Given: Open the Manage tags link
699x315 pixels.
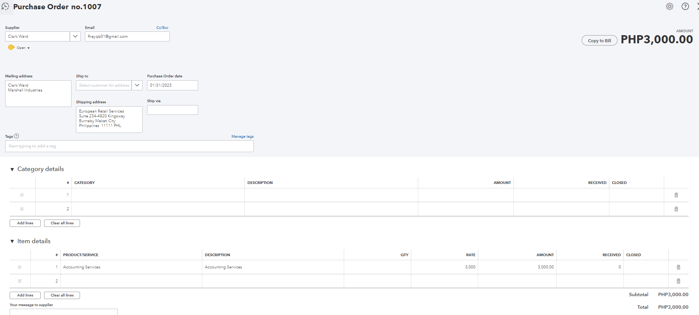Looking at the screenshot, I should tap(243, 137).
